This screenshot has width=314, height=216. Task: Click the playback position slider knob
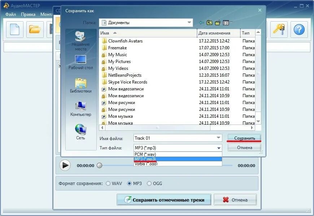tap(99, 166)
